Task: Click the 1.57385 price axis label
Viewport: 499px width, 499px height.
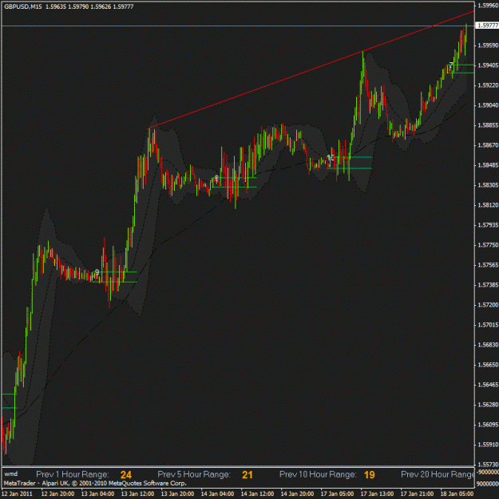Action: pos(488,285)
